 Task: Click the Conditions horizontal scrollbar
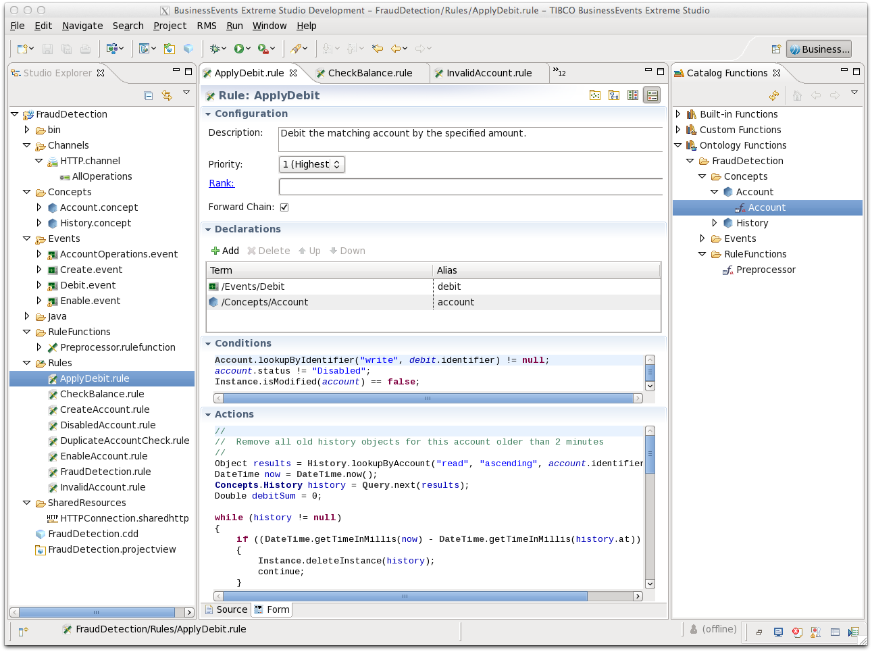[x=428, y=399]
